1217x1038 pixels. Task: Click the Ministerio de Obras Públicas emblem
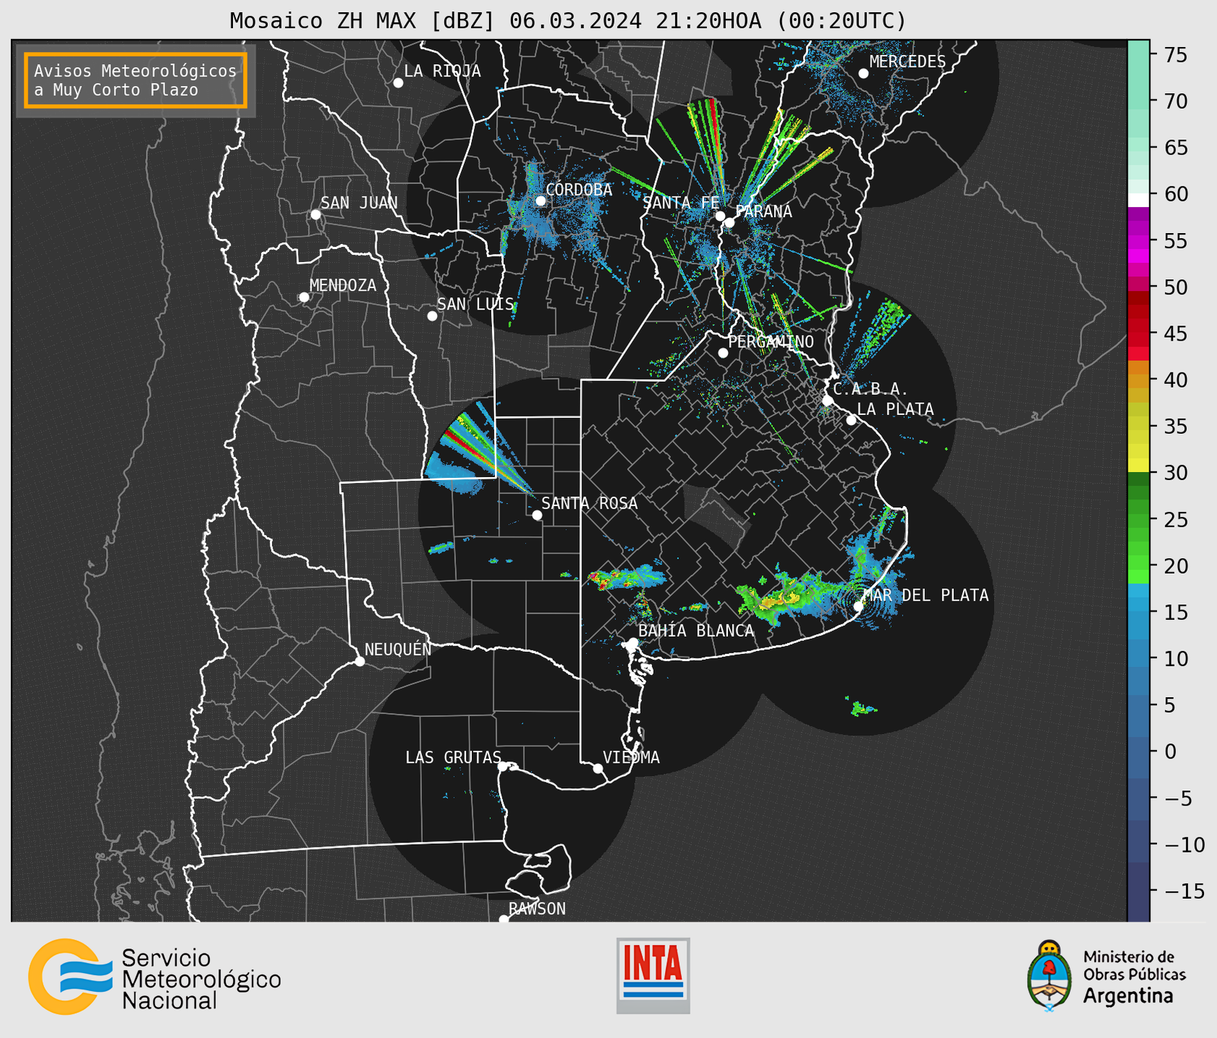tap(1050, 976)
